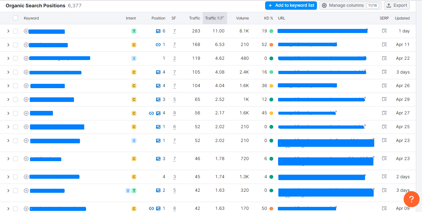Add keyword with 119 traffic via plus icon
The height and width of the screenshot is (212, 422).
pyautogui.click(x=26, y=58)
